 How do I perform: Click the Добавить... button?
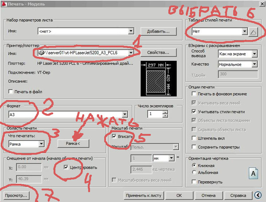158,31
